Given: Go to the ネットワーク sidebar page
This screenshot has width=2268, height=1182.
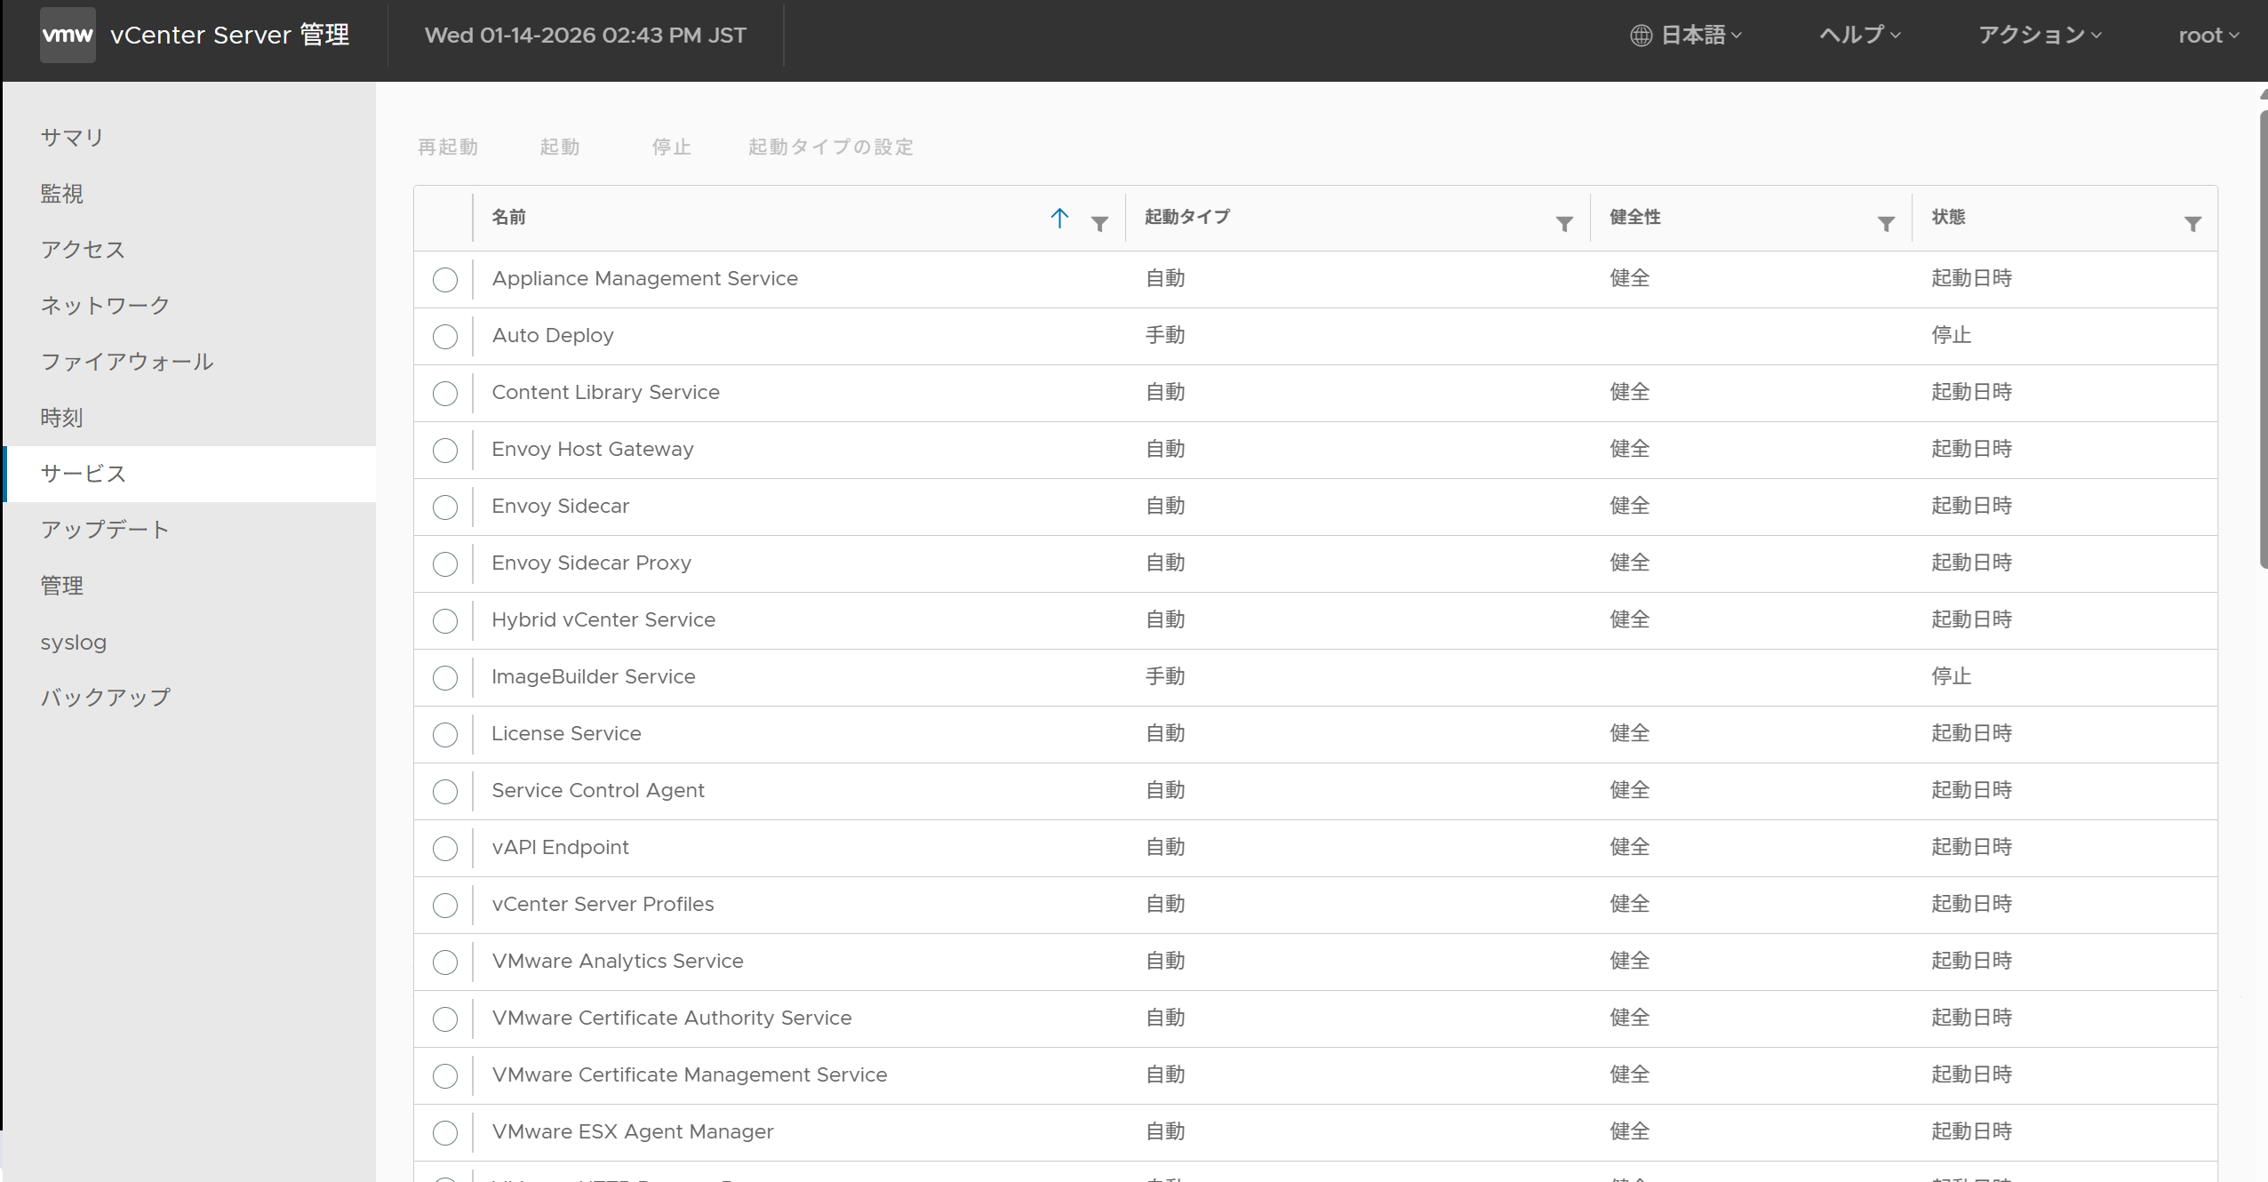Looking at the screenshot, I should pyautogui.click(x=105, y=306).
